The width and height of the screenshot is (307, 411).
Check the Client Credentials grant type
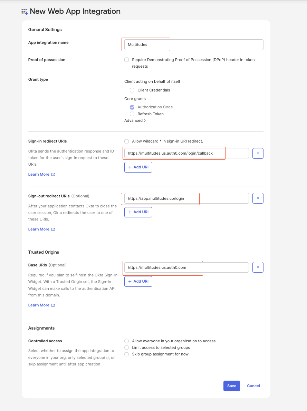(x=132, y=90)
